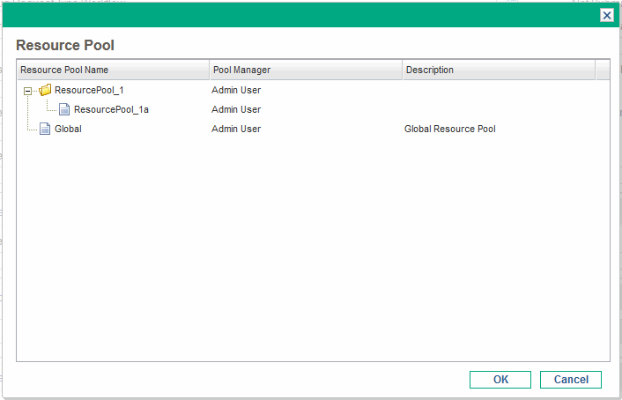Click Admin User in the ResourcePool_1a row
Image resolution: width=622 pixels, height=400 pixels.
236,110
